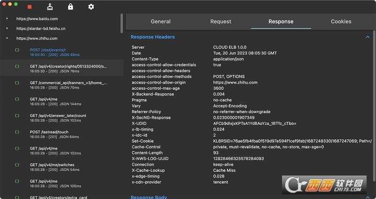Click the X-UDID value starting AFCb9dIxjx
This screenshot has height=199, width=376.
(255, 123)
